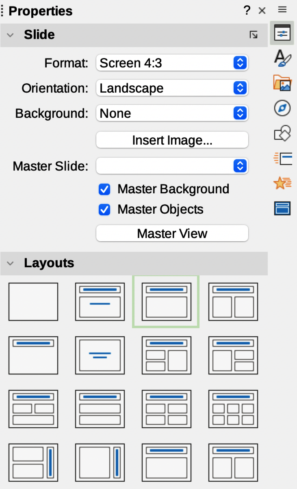Screen dimensions: 297x489
Task: Select the Blank Slide layout
Action: pos(33,302)
